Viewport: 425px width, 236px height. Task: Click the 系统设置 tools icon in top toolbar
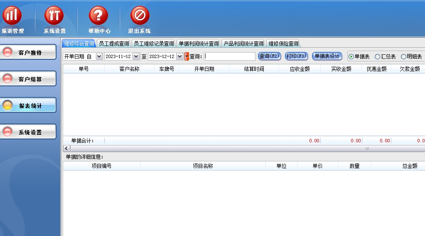pos(54,16)
